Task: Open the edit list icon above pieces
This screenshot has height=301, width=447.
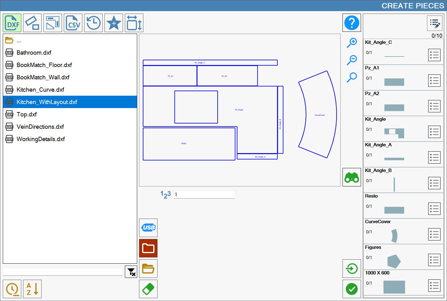Action: coord(435,23)
